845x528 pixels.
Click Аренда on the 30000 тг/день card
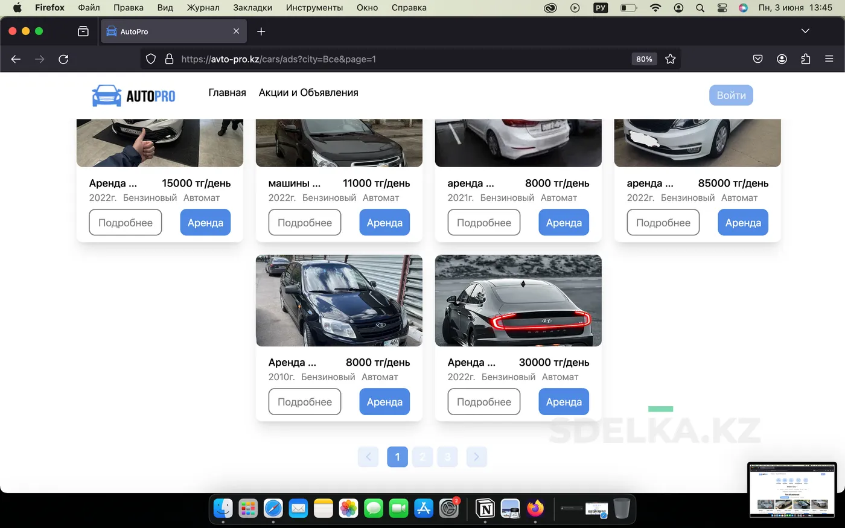pos(564,402)
